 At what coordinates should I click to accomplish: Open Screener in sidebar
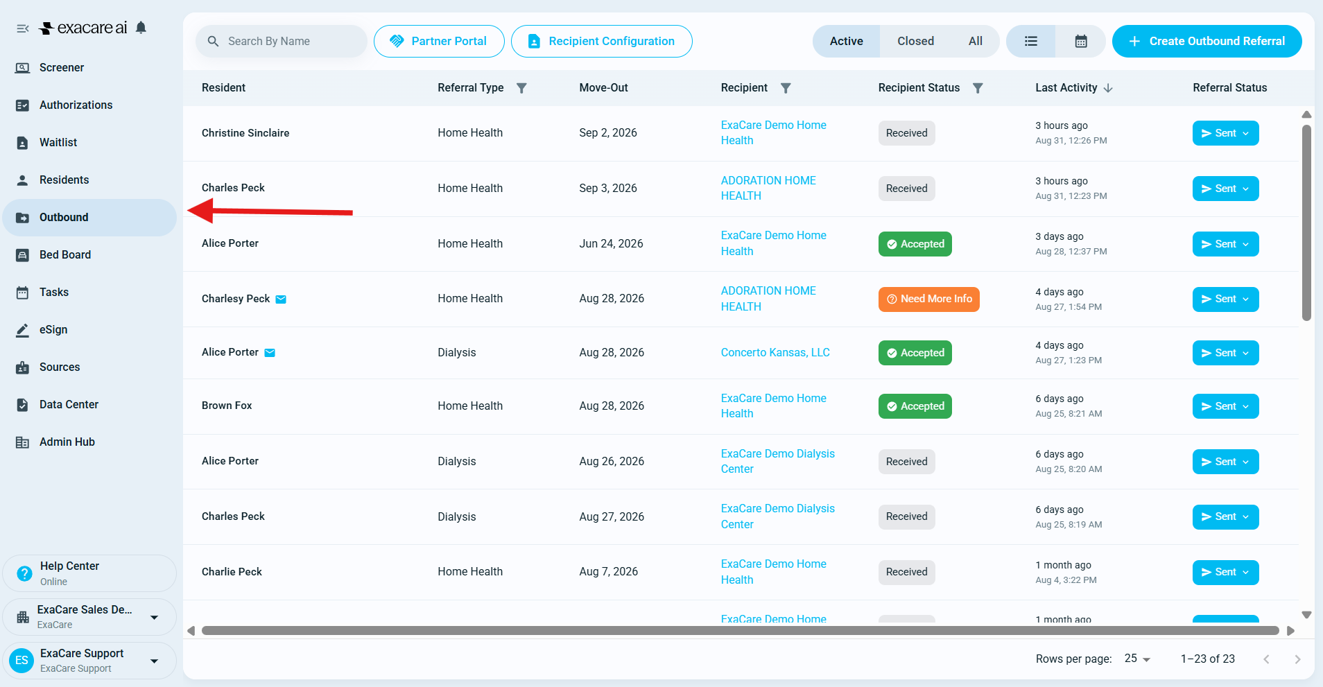(89, 68)
